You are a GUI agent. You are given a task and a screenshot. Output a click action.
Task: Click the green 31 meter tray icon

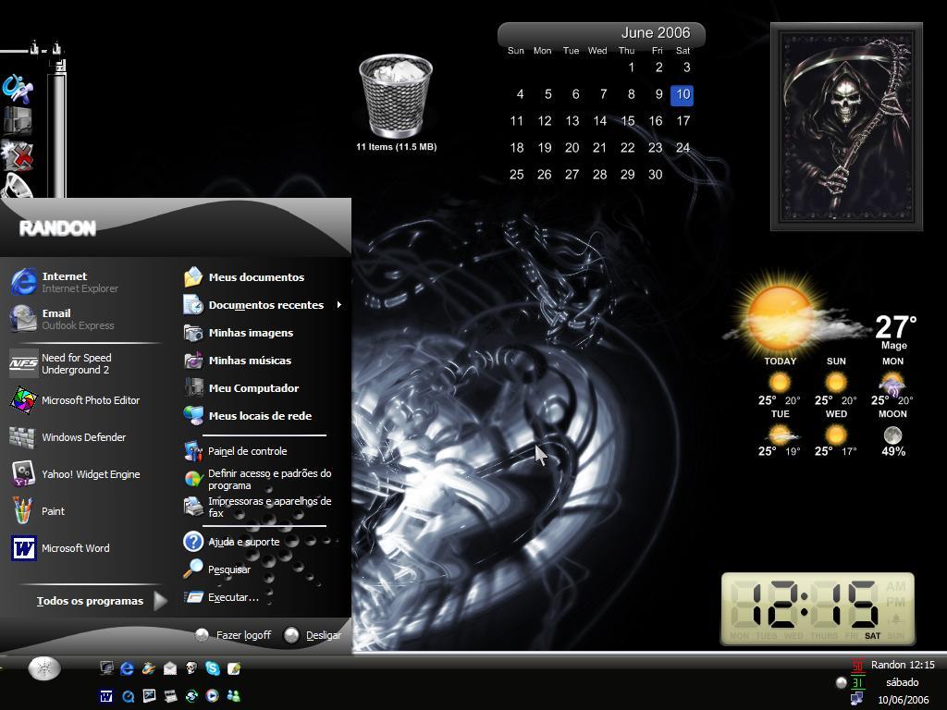click(x=857, y=683)
